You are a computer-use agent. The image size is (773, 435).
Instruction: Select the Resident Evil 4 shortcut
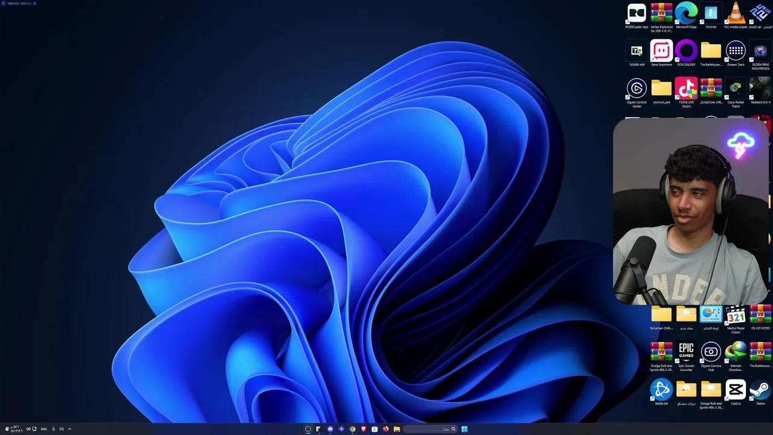760,91
